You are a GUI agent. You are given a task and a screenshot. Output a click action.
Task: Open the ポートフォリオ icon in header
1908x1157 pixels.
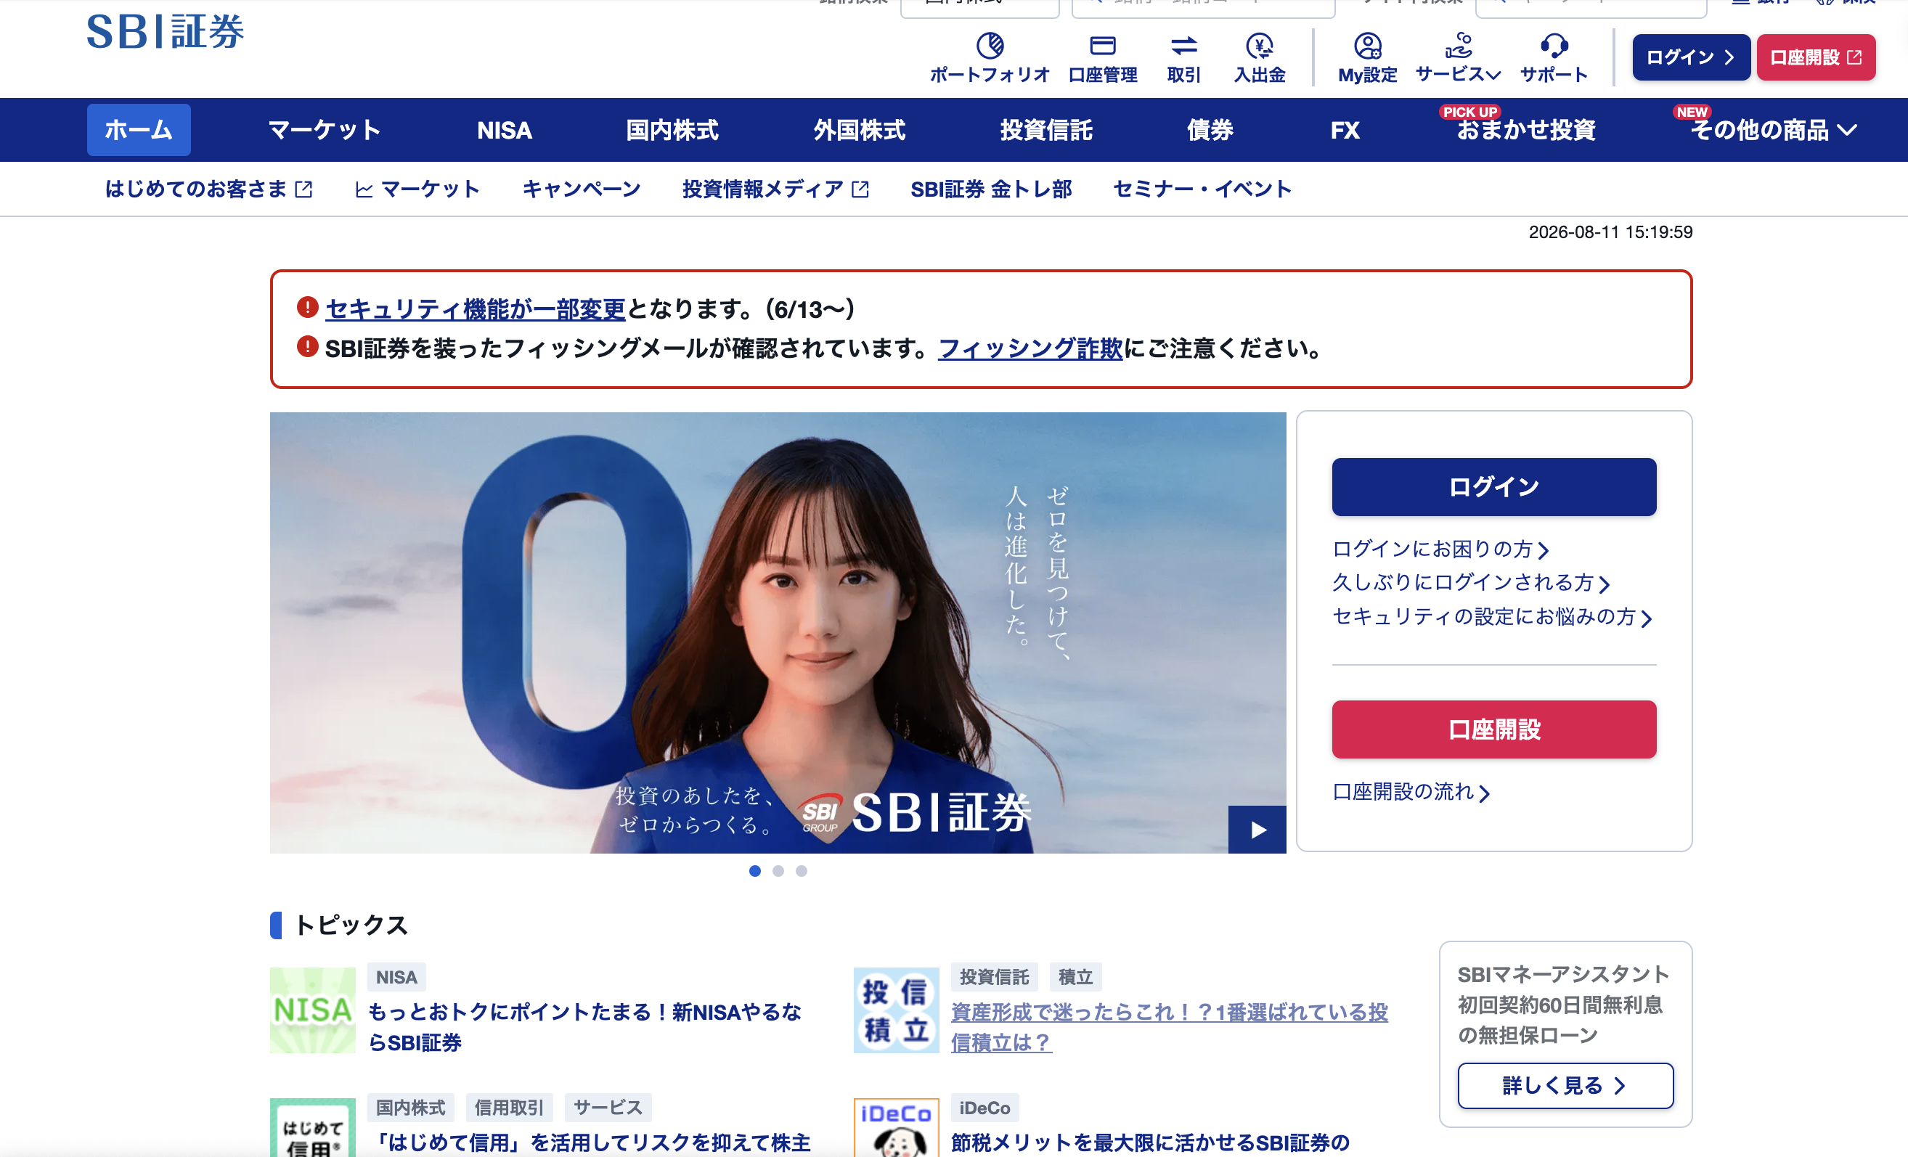tap(989, 46)
